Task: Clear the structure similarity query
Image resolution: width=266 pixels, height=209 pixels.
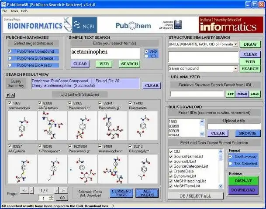Action: tap(250, 54)
